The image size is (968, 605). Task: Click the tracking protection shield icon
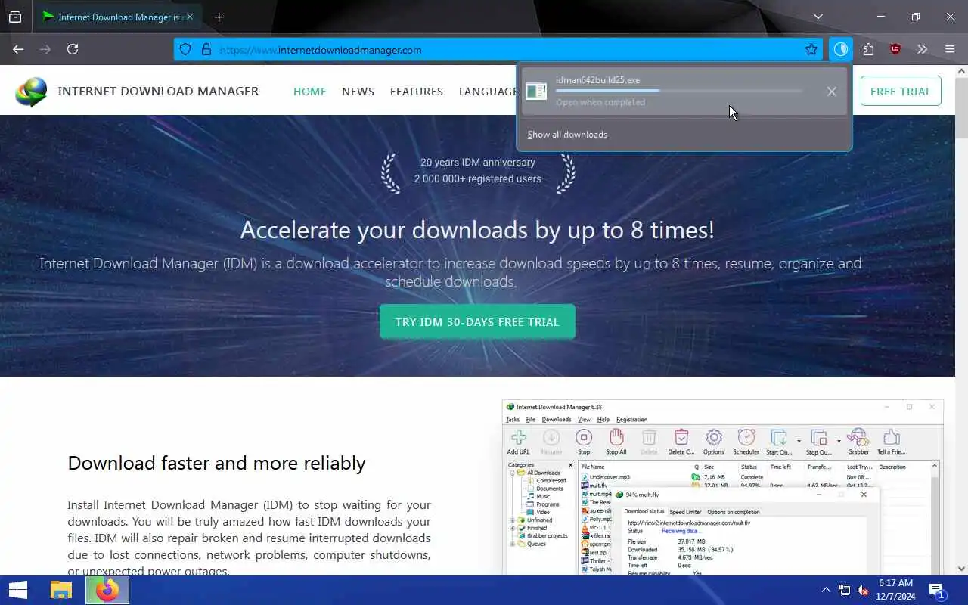pyautogui.click(x=185, y=50)
